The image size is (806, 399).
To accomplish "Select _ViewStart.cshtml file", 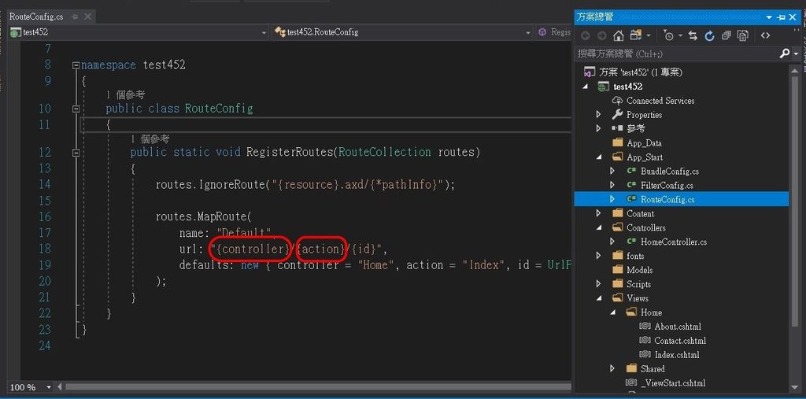I will 673,383.
